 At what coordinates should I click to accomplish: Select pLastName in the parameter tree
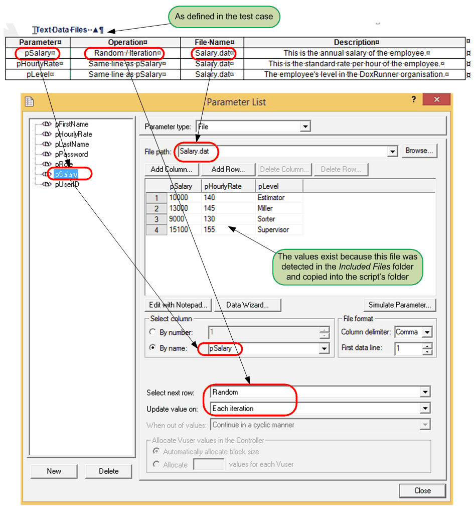[72, 144]
